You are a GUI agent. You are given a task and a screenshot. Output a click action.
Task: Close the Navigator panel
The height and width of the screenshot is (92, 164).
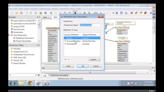tap(39, 17)
